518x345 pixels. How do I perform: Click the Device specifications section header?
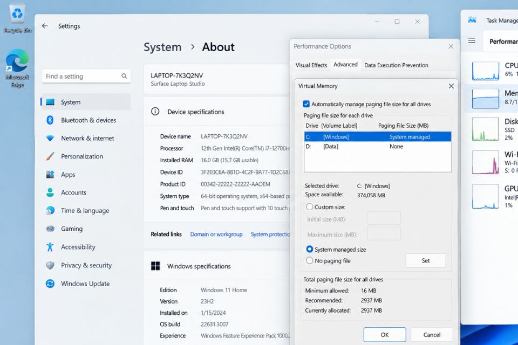pyautogui.click(x=217, y=112)
